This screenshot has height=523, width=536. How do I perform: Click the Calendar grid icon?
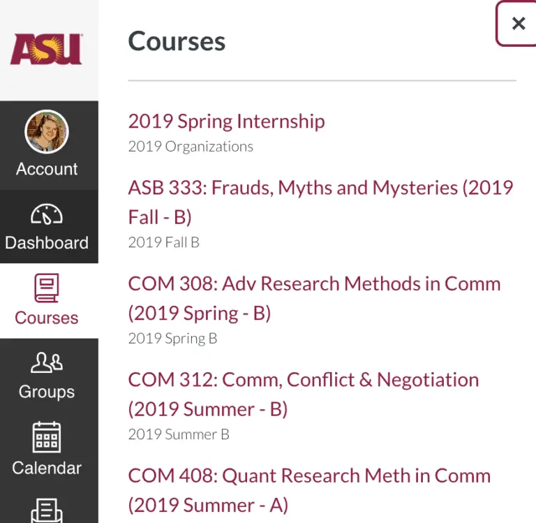[x=47, y=437]
